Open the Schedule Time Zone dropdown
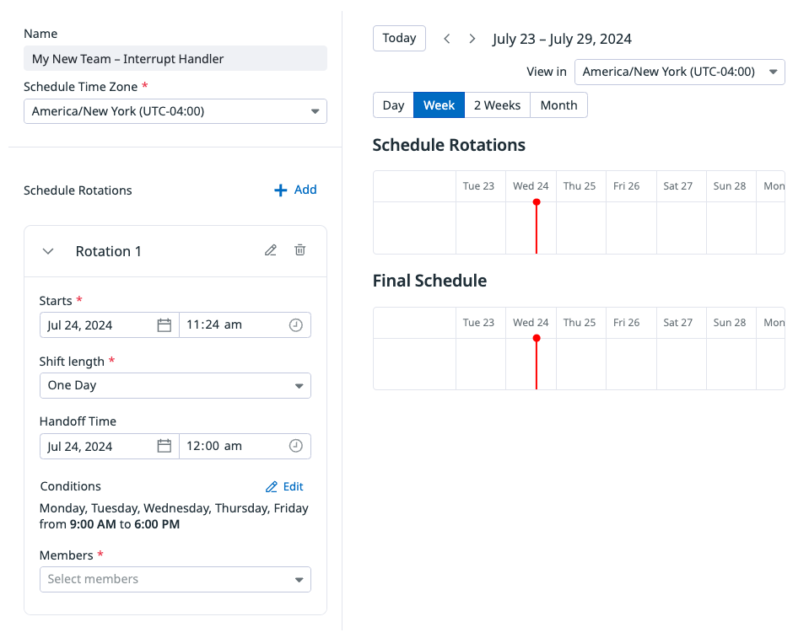Image resolution: width=809 pixels, height=638 pixels. (x=175, y=111)
